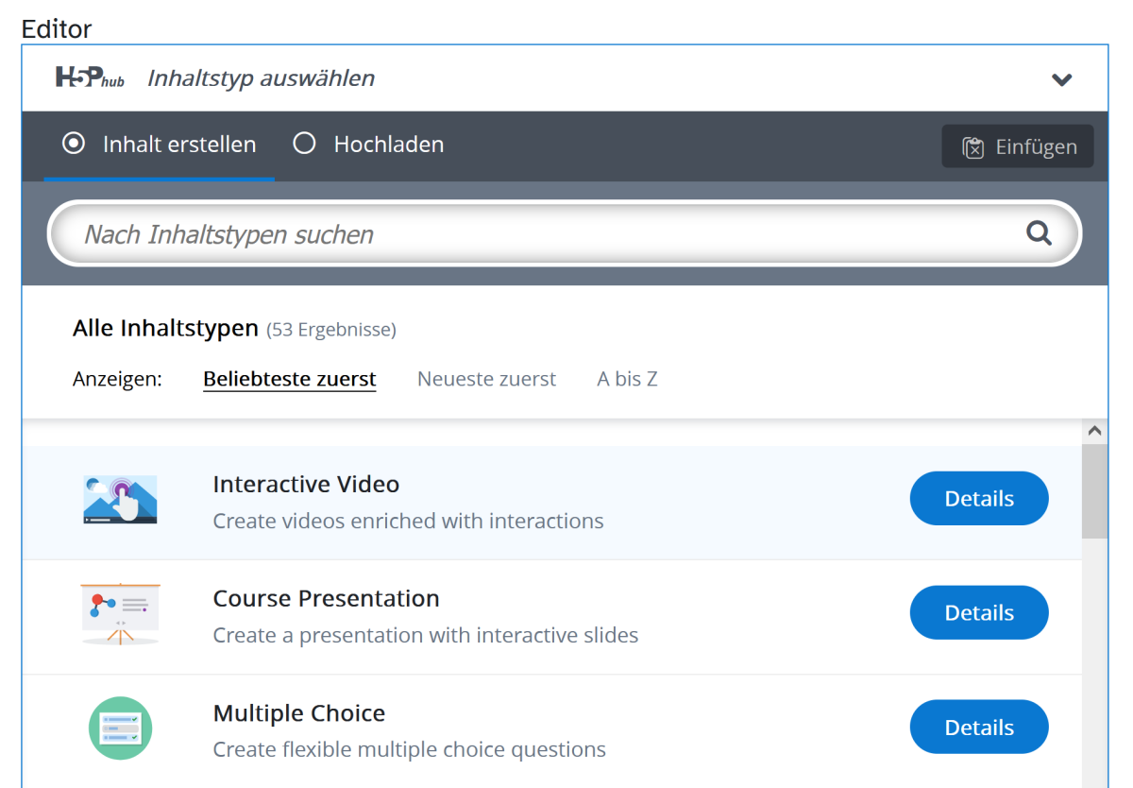The height and width of the screenshot is (788, 1133).
Task: Click the Course Presentation thumbnail icon
Action: 120,614
